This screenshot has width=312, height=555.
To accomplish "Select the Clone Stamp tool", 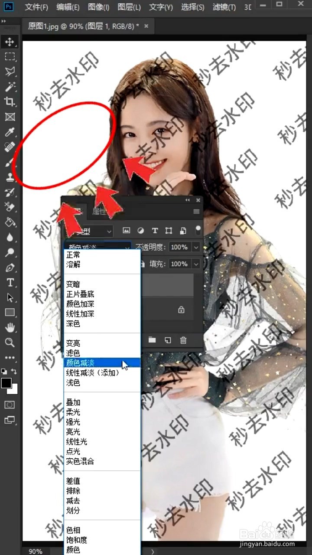I will click(x=10, y=177).
